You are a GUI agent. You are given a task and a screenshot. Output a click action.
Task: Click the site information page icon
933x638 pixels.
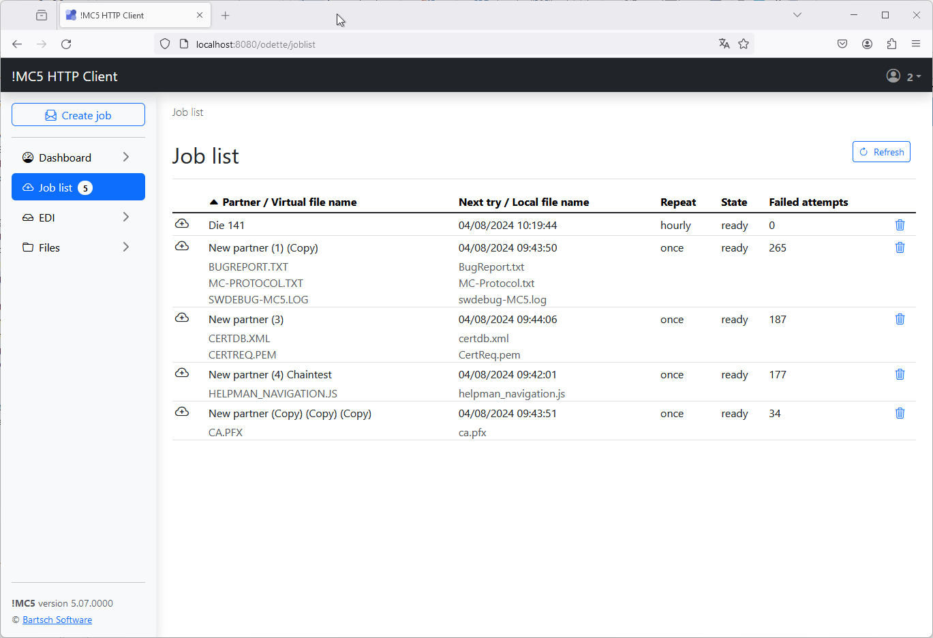[x=183, y=44]
